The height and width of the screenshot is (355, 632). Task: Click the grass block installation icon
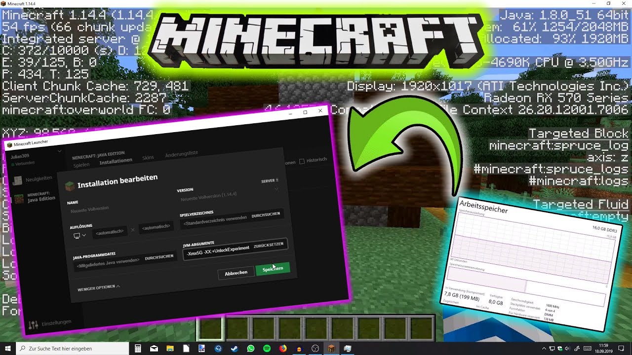(x=69, y=186)
